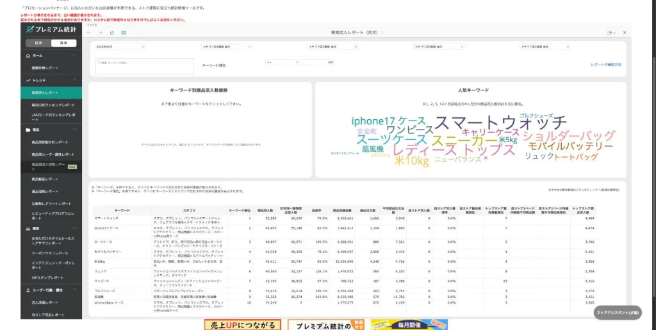Viewport: 656px width, 330px height.
Task: Click the ユーザー行動・属性 person icon
Action: (x=28, y=290)
